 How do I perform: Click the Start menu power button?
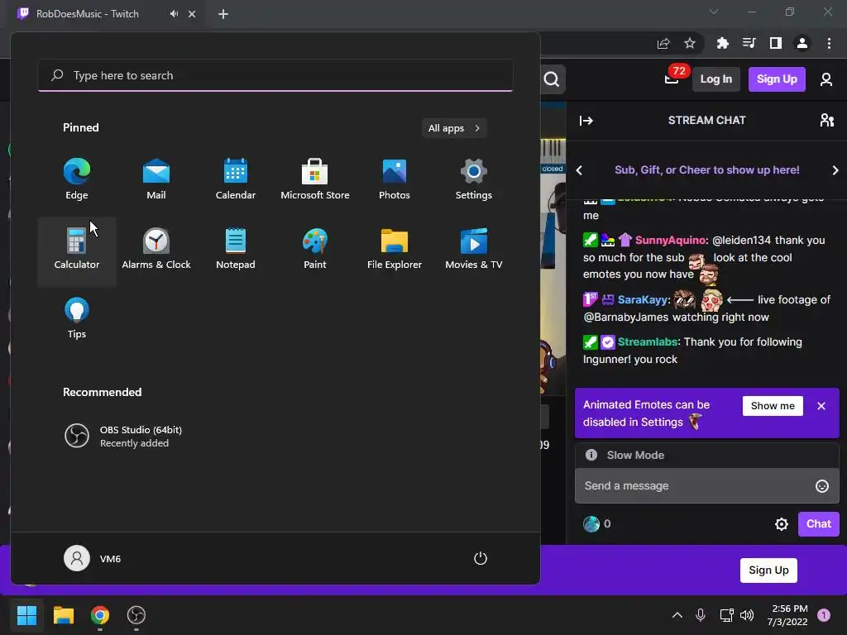pyautogui.click(x=481, y=558)
